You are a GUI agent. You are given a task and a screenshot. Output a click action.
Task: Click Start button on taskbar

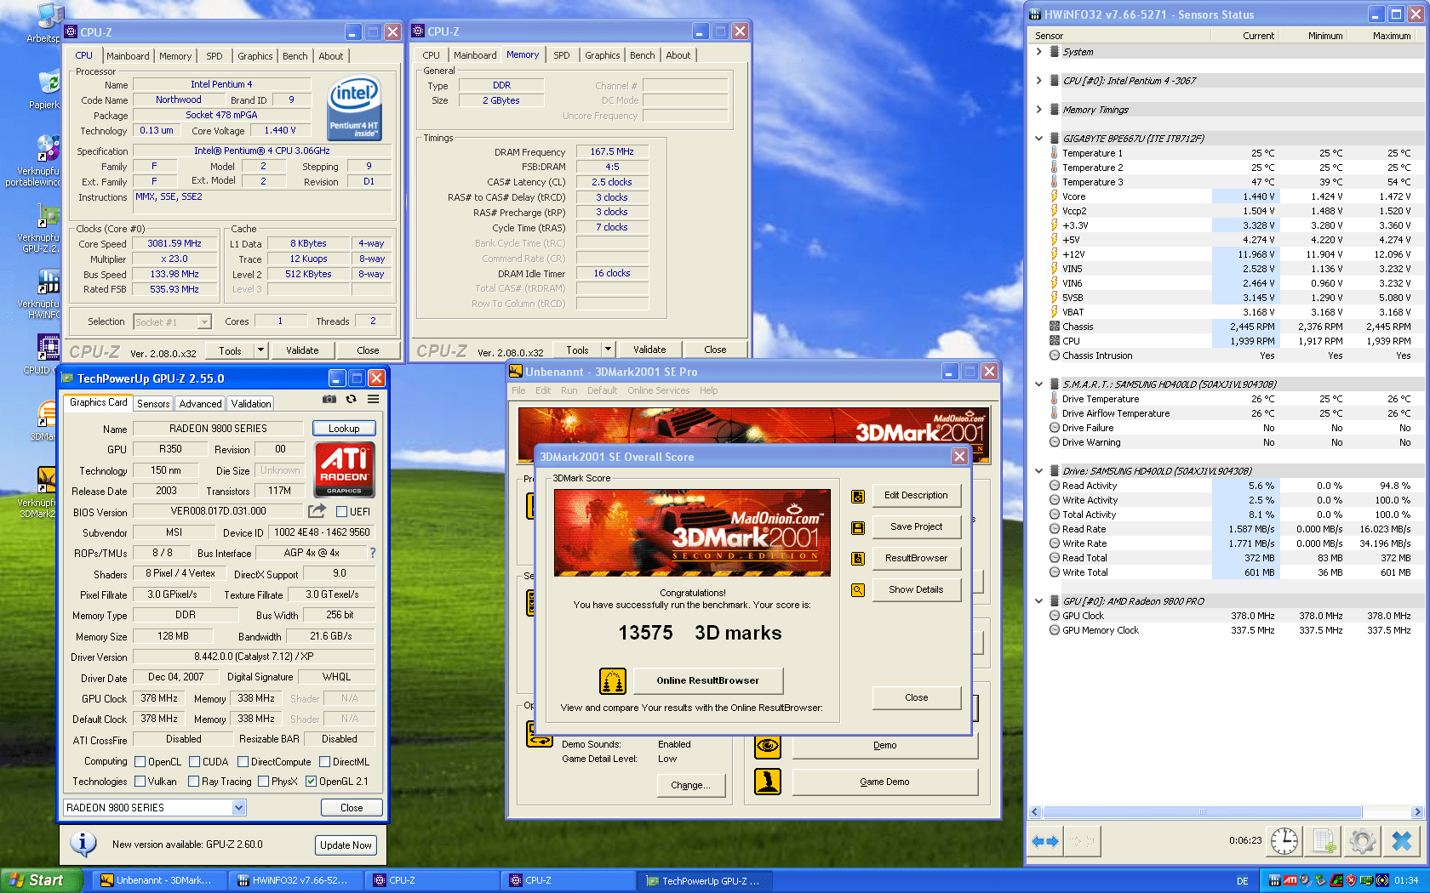(42, 880)
